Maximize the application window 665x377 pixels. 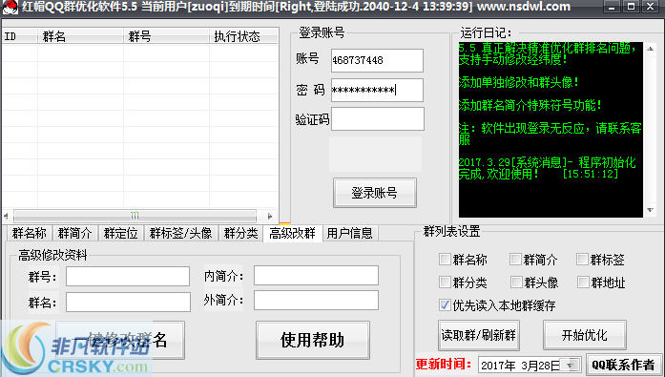(631, 7)
